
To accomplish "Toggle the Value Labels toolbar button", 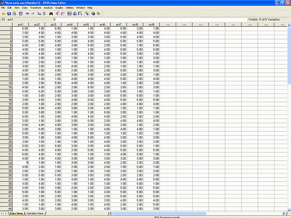I will pos(87,13).
